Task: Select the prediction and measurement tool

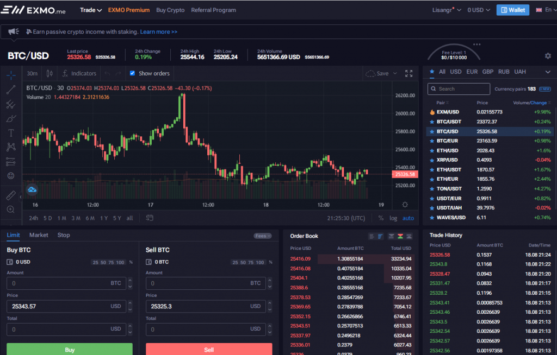Action: tap(11, 161)
